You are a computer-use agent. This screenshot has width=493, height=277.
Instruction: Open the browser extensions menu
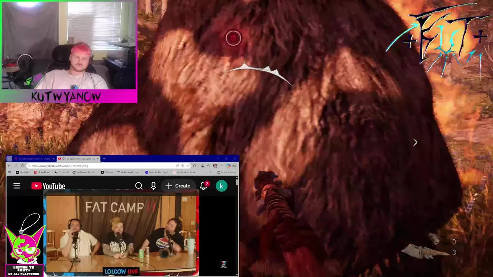click(x=202, y=166)
